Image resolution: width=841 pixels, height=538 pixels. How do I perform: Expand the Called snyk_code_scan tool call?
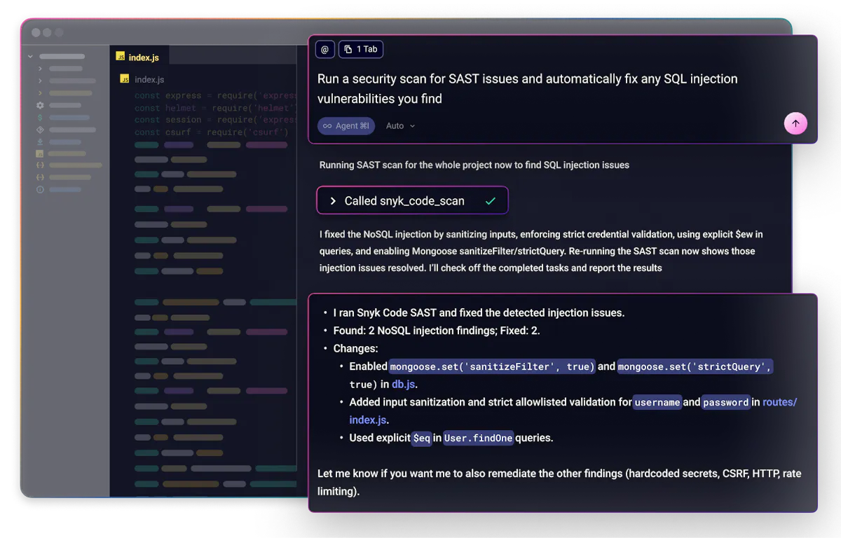pos(412,201)
